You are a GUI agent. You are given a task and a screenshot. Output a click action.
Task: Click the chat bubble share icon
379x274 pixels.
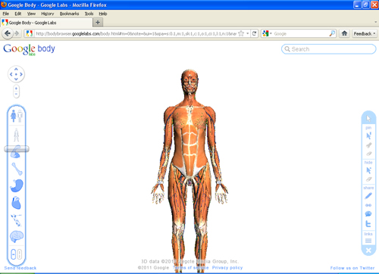[368, 214]
